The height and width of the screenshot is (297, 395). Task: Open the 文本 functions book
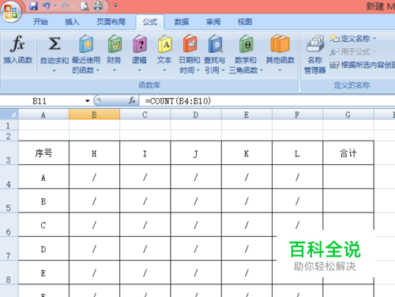tap(165, 43)
